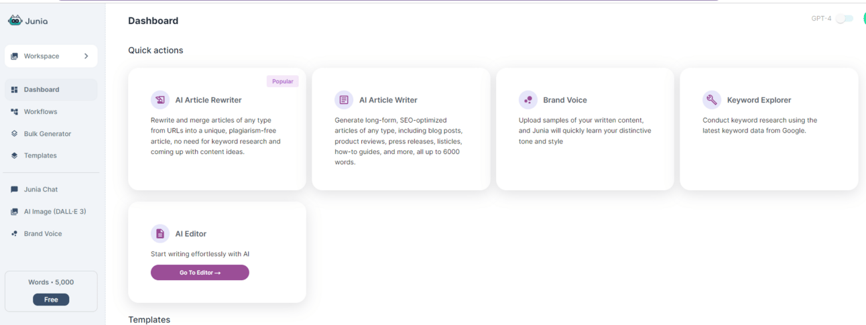Click the AI Article Writer document icon

(344, 100)
